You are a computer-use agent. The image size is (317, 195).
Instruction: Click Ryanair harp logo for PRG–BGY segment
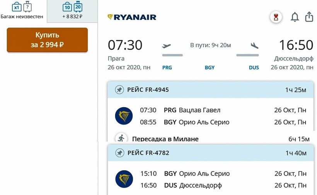pyautogui.click(x=124, y=116)
